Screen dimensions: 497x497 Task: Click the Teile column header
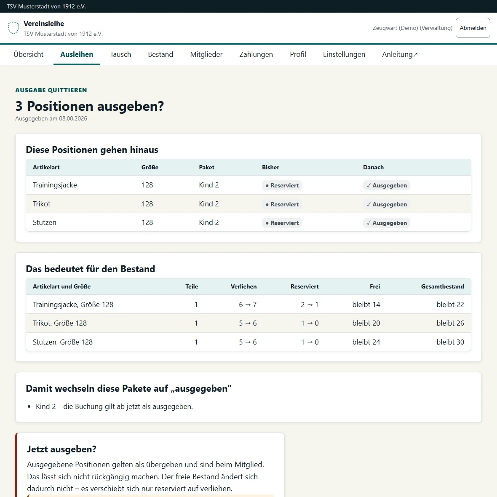click(x=192, y=286)
